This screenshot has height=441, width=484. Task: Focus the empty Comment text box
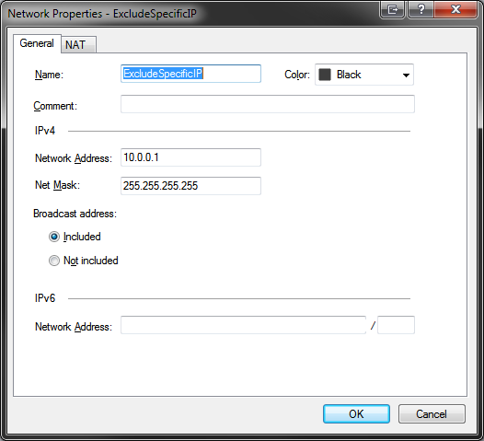268,104
